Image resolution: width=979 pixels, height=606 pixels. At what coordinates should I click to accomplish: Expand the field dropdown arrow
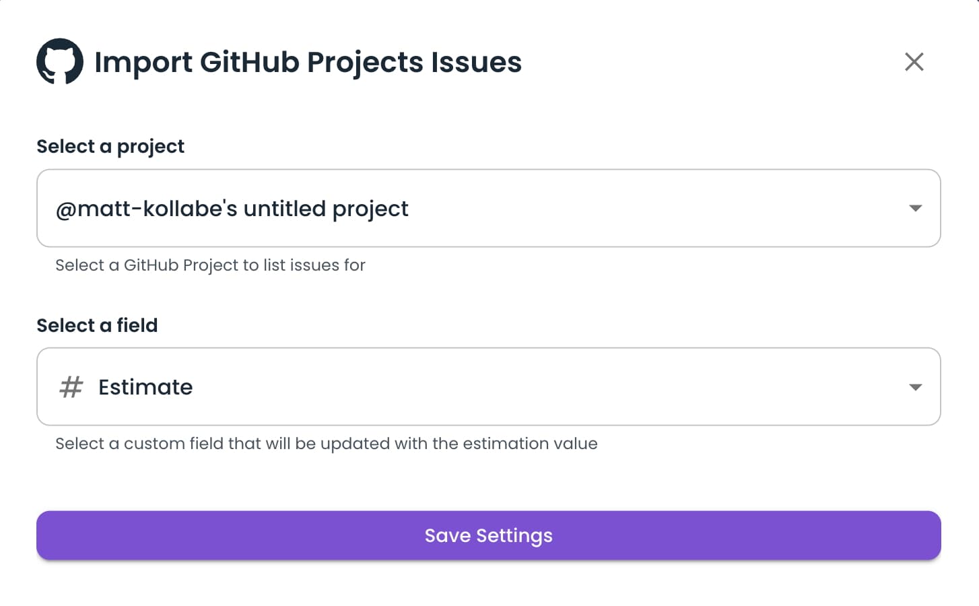[x=915, y=387]
